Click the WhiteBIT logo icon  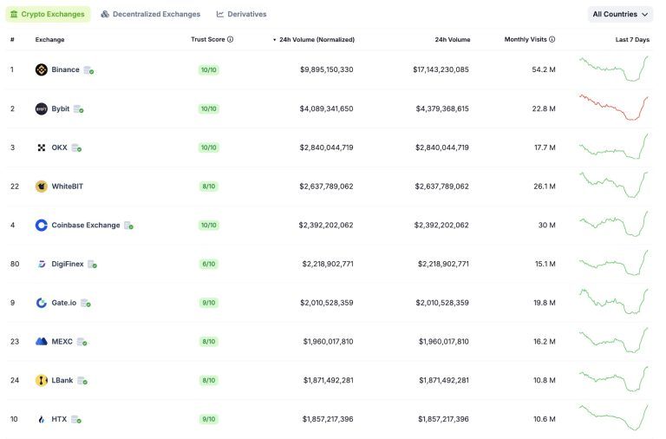pyautogui.click(x=41, y=187)
